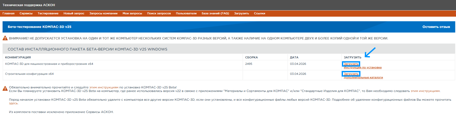The height and width of the screenshot is (115, 456).
Task: Open Инструкция по установке link
Action: 362,68
